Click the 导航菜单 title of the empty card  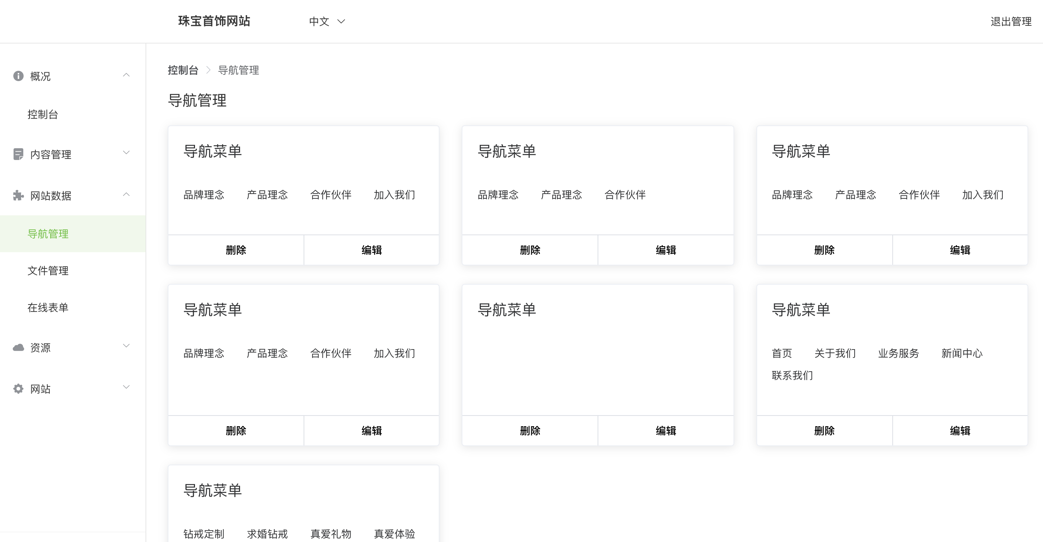point(507,310)
